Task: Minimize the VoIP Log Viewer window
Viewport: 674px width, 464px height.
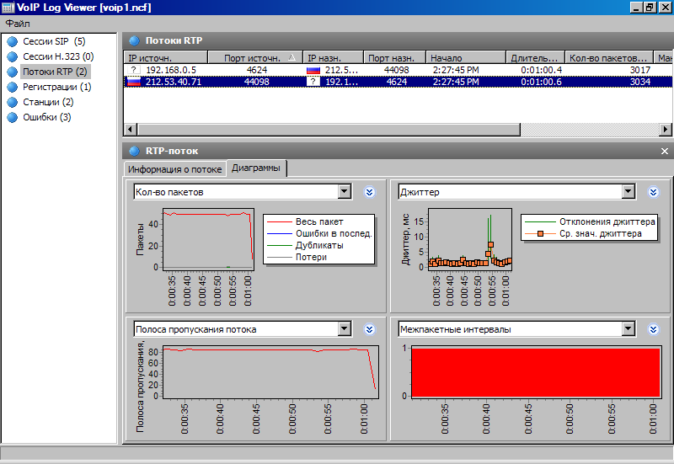Action: pyautogui.click(x=636, y=8)
